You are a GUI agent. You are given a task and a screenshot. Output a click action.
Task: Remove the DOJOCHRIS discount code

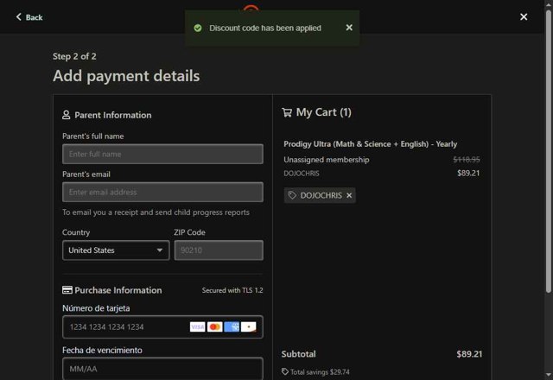point(349,195)
